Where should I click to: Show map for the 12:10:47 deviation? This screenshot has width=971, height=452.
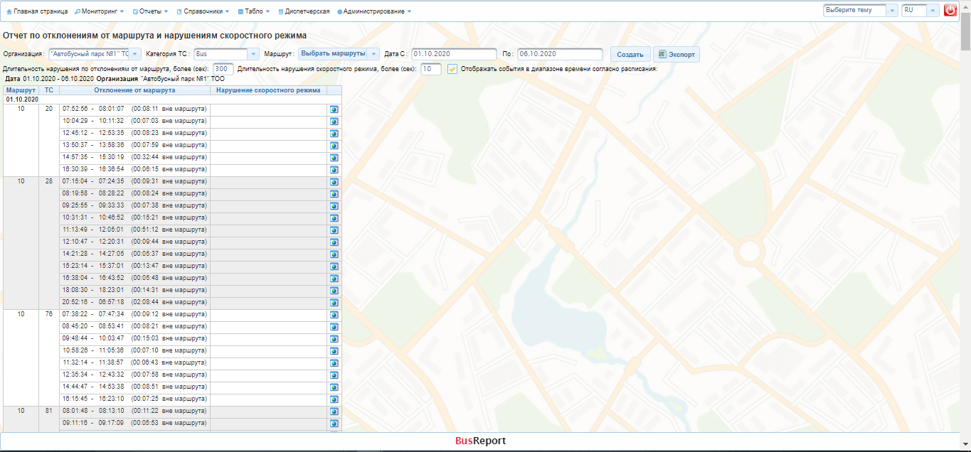[x=334, y=242]
